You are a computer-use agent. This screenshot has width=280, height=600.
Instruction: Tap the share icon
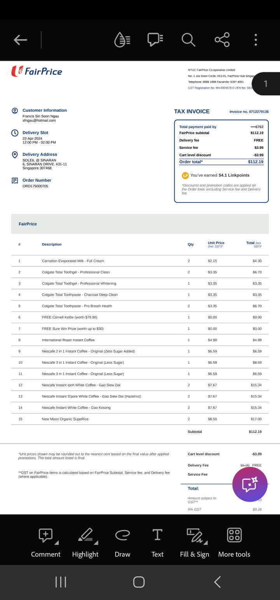click(222, 40)
